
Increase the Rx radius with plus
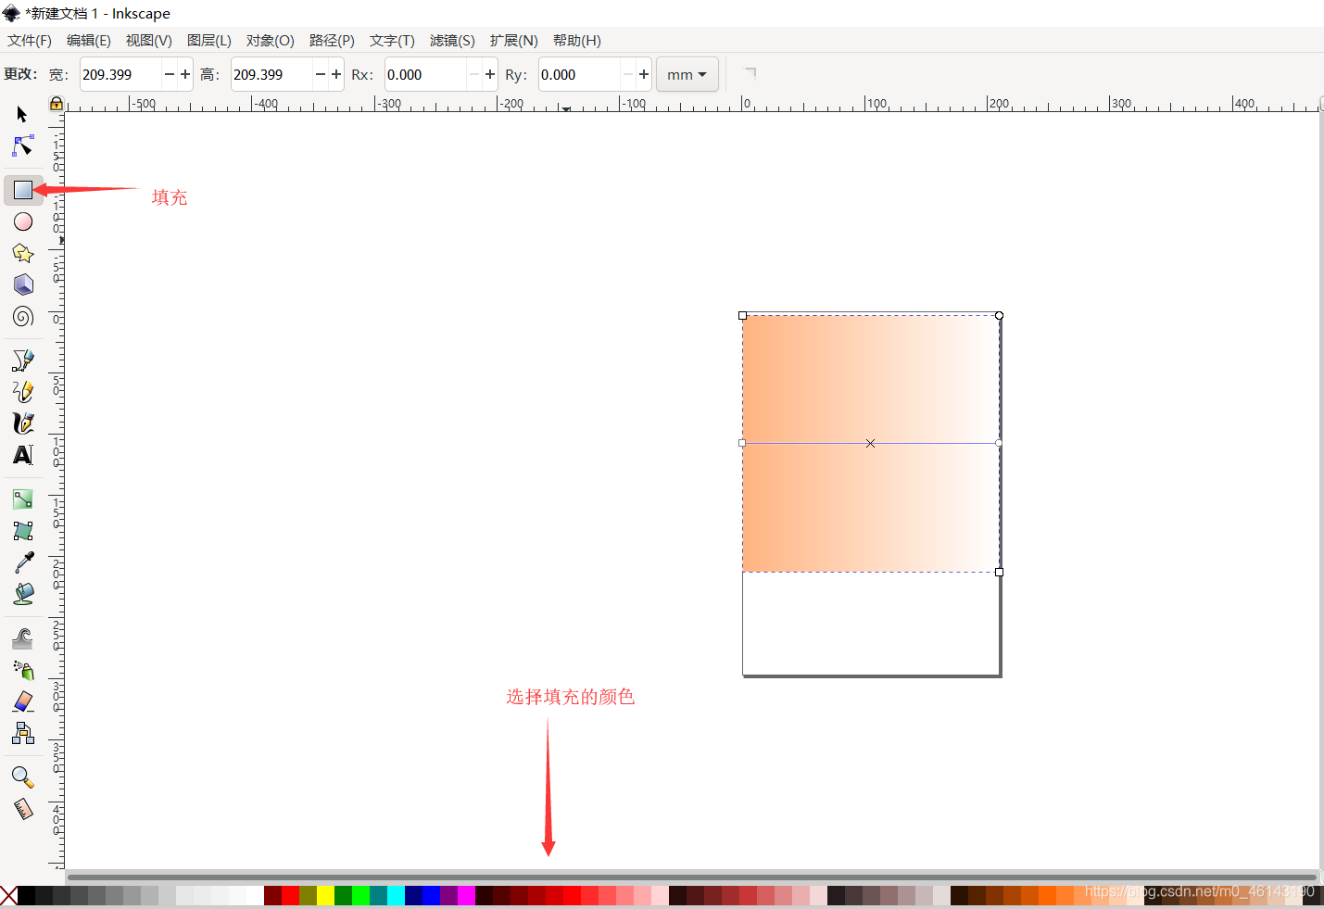[x=490, y=74]
